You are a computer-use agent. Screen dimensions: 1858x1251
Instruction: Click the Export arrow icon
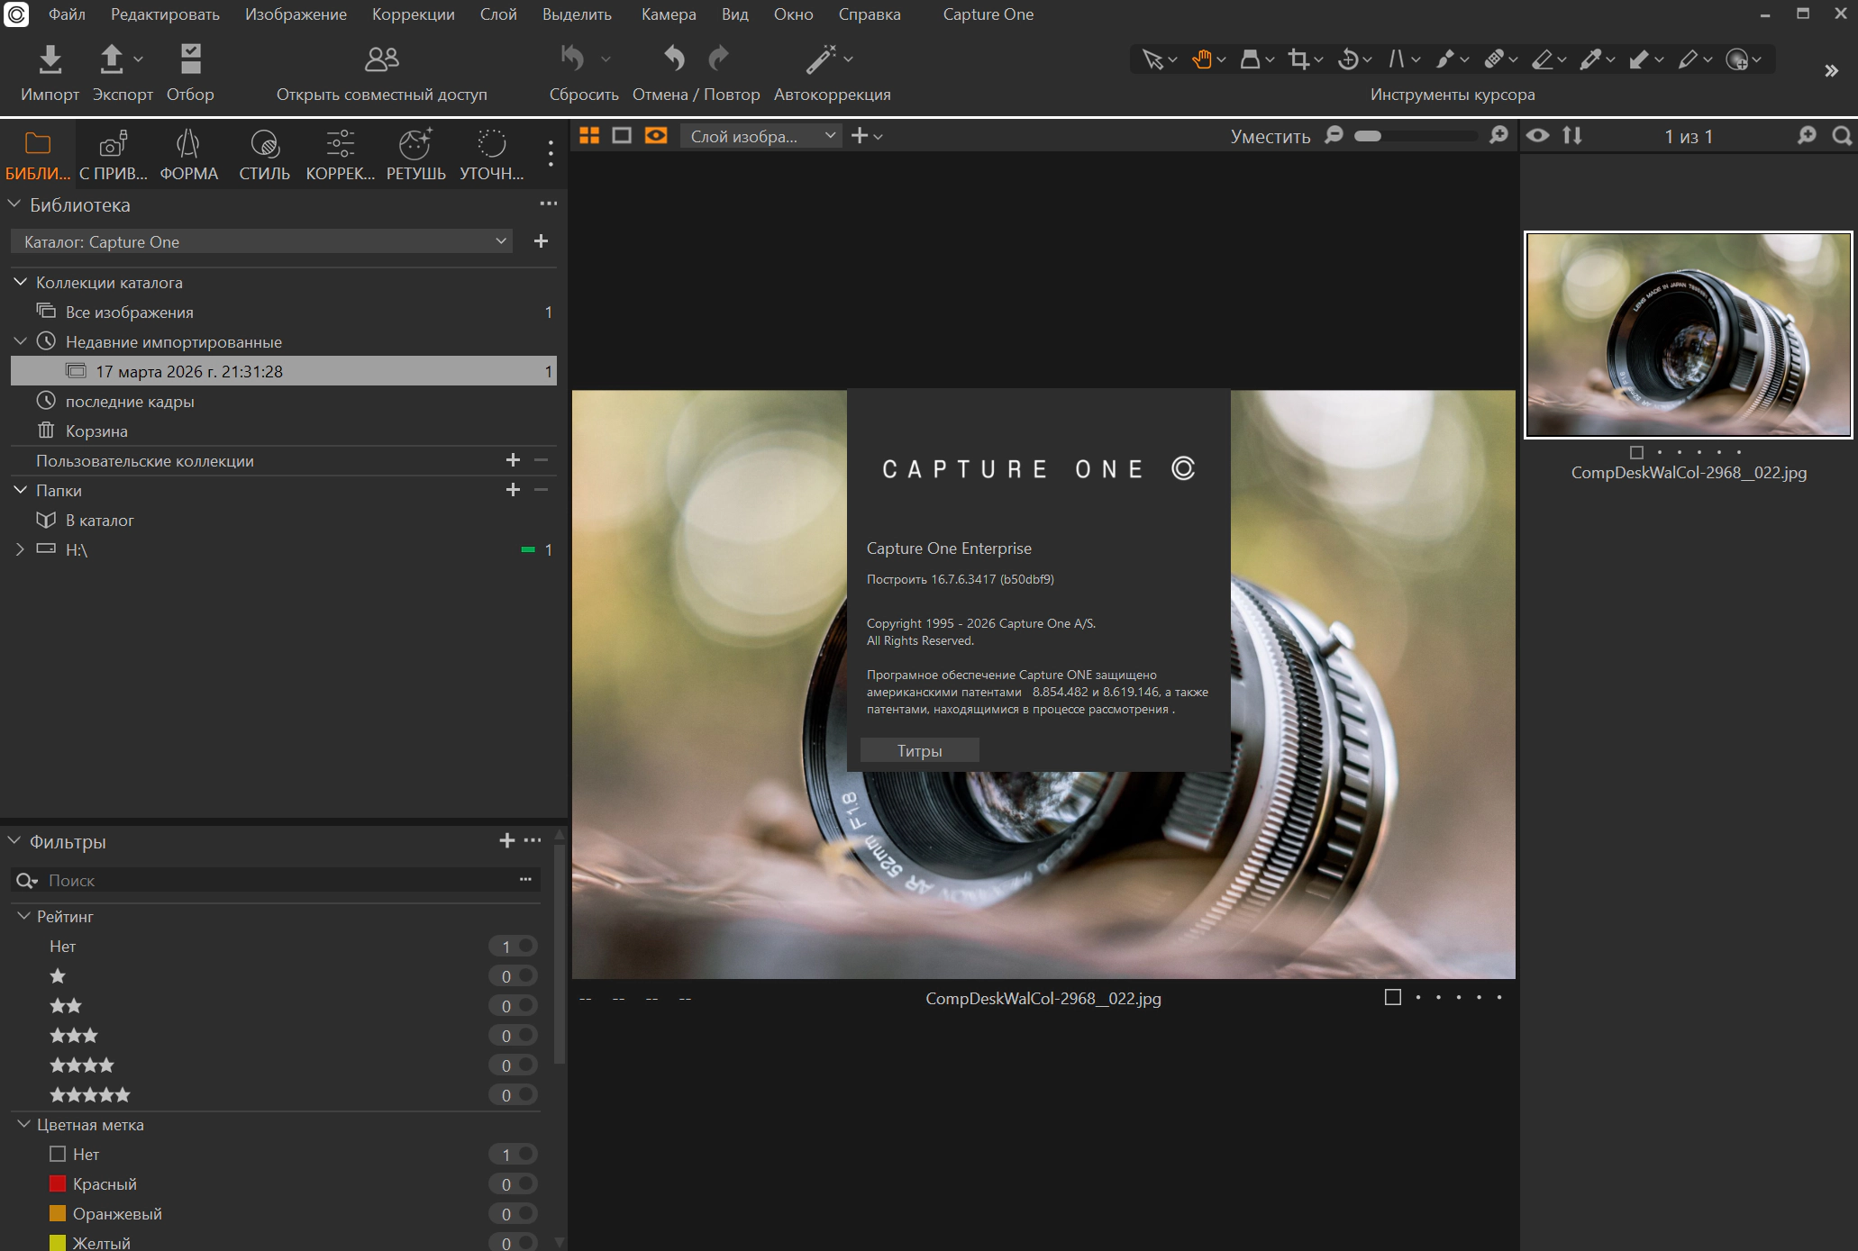tap(111, 59)
